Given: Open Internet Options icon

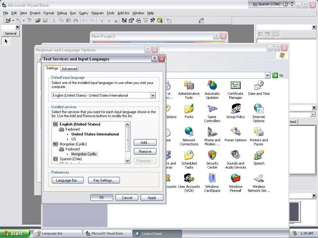Looking at the screenshot, I should pos(259,113).
